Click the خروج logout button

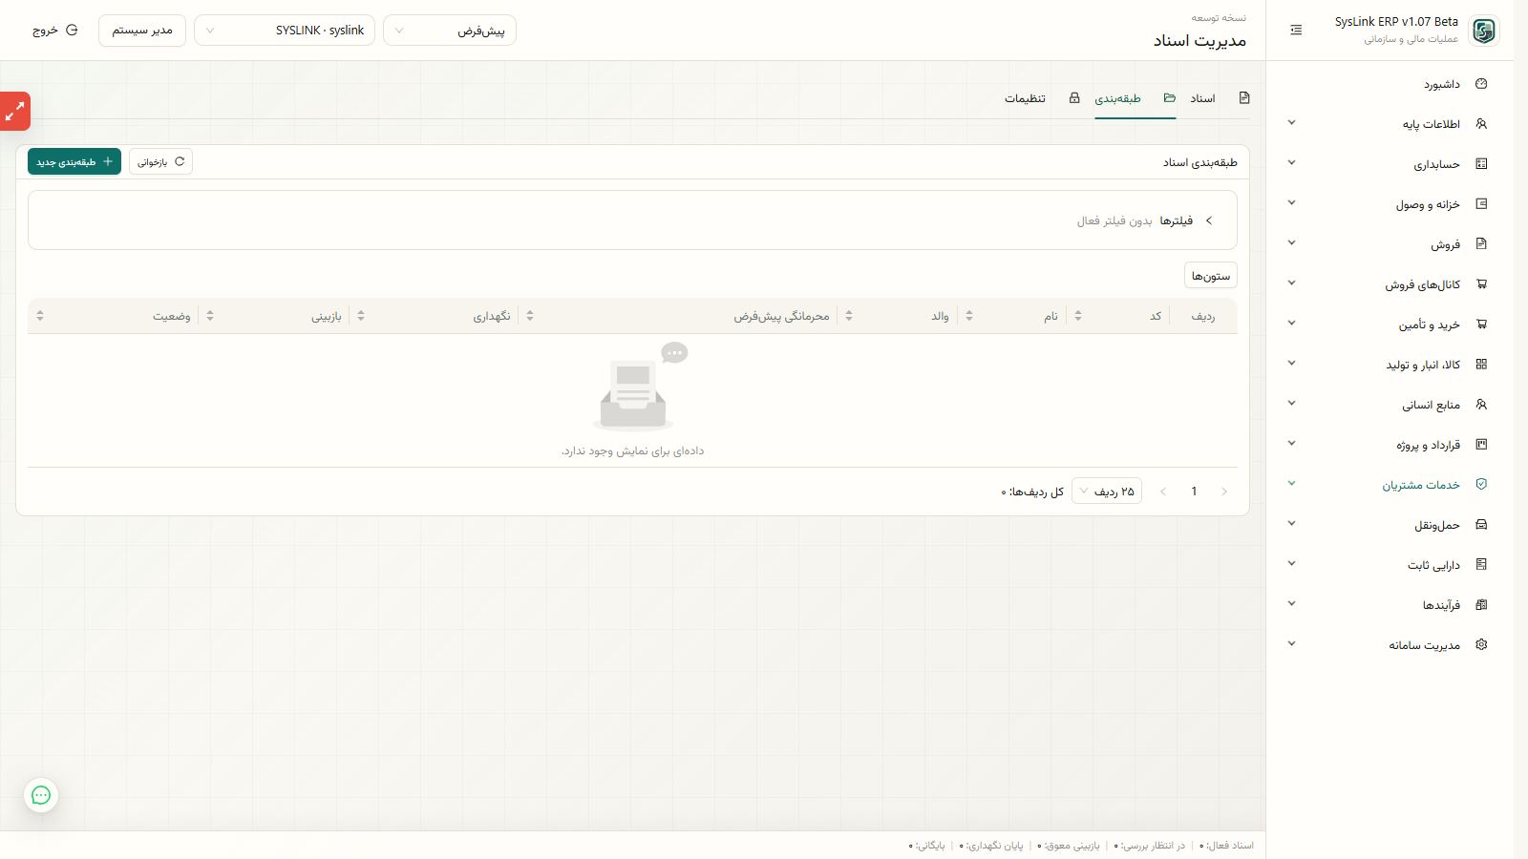(x=54, y=31)
